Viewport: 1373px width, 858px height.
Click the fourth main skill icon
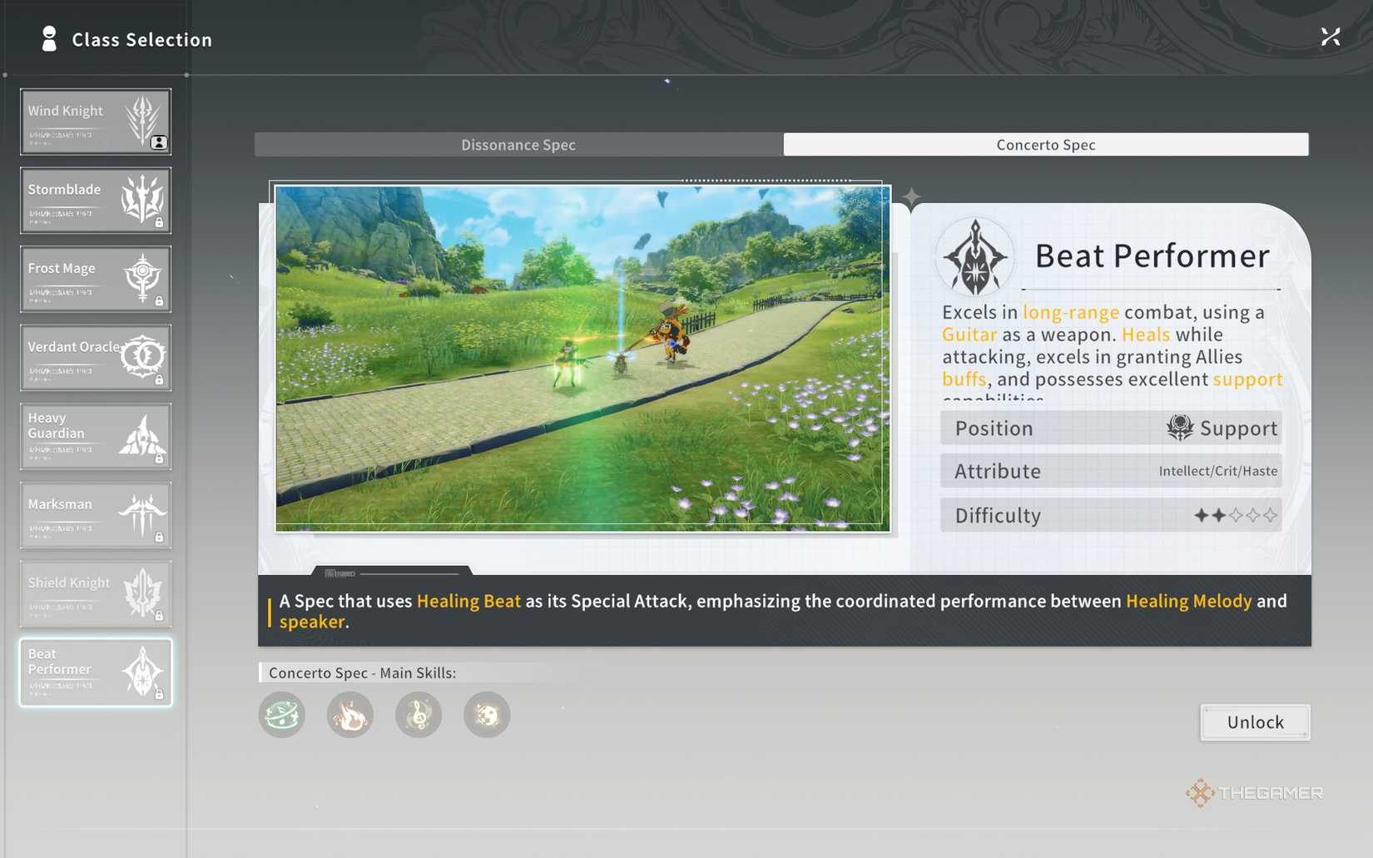click(x=487, y=715)
